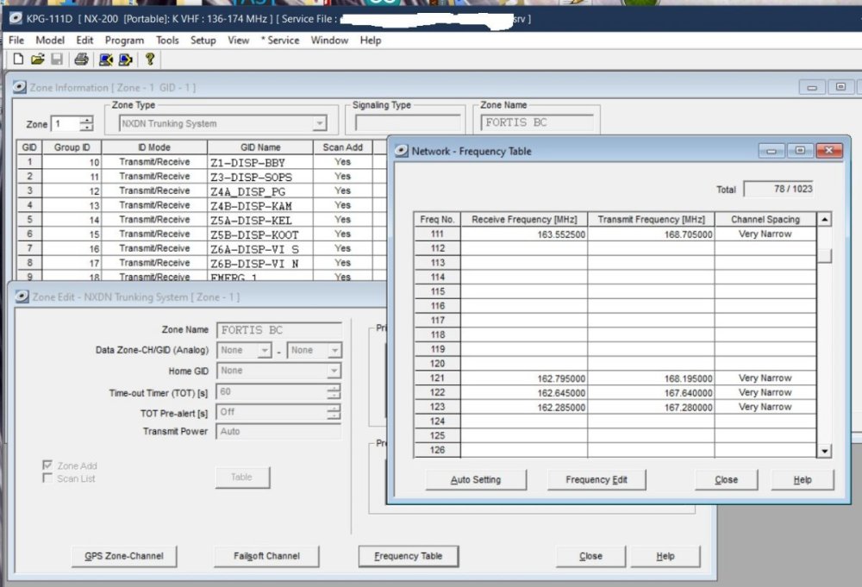Click Read data from transceiver icon
Screen dimensions: 862x587
click(x=106, y=59)
